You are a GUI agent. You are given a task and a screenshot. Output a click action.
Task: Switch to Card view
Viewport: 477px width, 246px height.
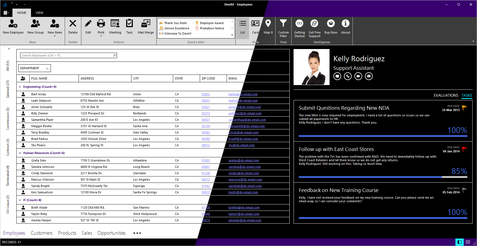pos(255,24)
